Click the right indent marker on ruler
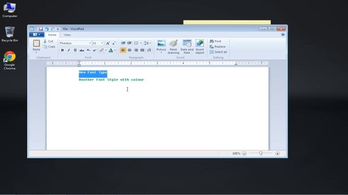The width and height of the screenshot is (348, 195). coord(235,64)
